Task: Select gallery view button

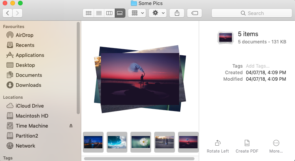Action: pyautogui.click(x=120, y=13)
